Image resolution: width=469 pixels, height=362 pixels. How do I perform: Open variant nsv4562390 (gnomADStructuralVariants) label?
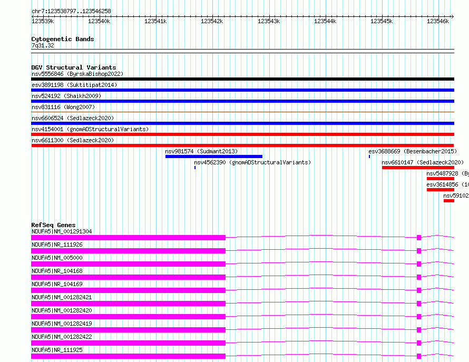252,162
